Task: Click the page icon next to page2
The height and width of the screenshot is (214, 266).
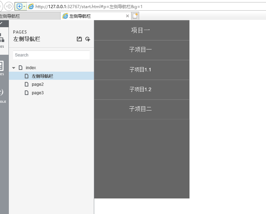Action: [x=27, y=84]
